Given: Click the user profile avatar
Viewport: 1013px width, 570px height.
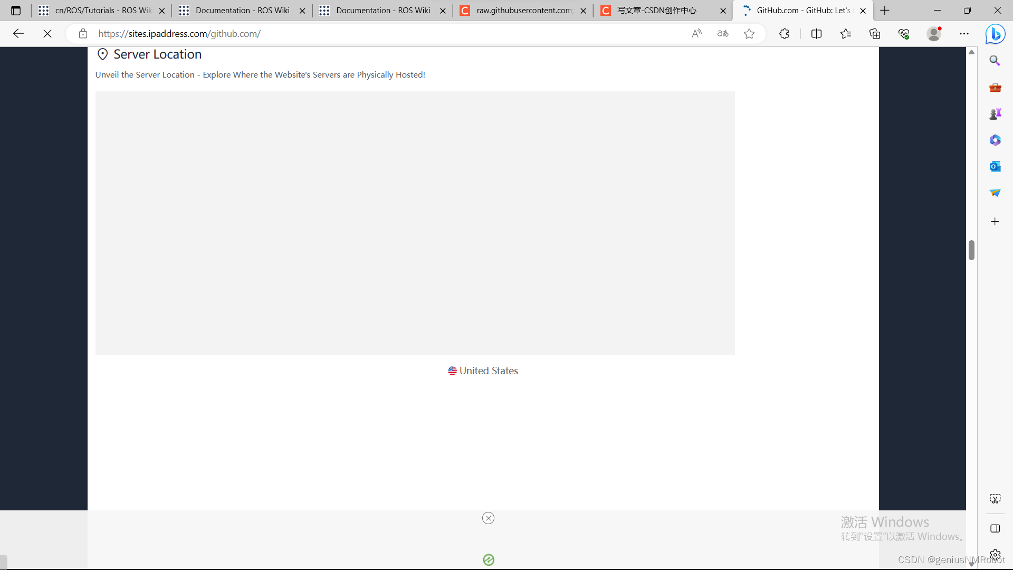Looking at the screenshot, I should pyautogui.click(x=934, y=34).
